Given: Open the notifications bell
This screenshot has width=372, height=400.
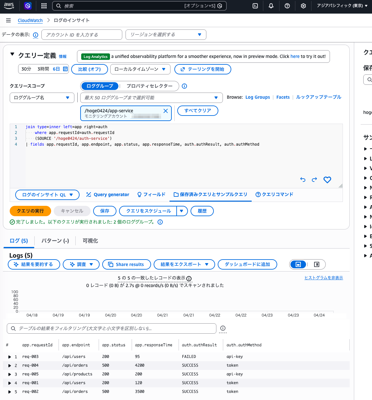Looking at the screenshot, I should (x=271, y=6).
